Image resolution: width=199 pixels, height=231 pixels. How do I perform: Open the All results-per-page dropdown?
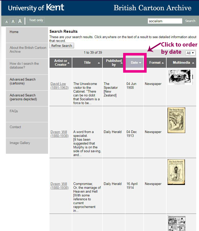tap(190, 53)
